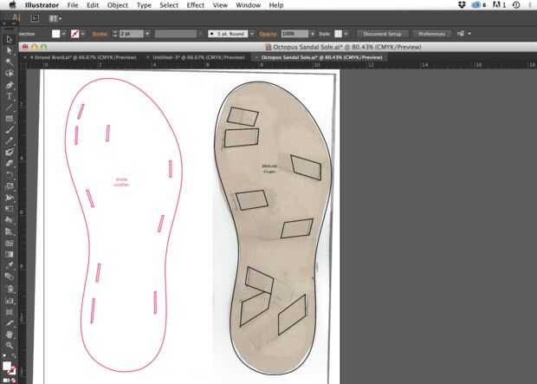Screen dimensions: 537x384
Task: Open the Variable Width Profile dropdown
Action: 200,34
